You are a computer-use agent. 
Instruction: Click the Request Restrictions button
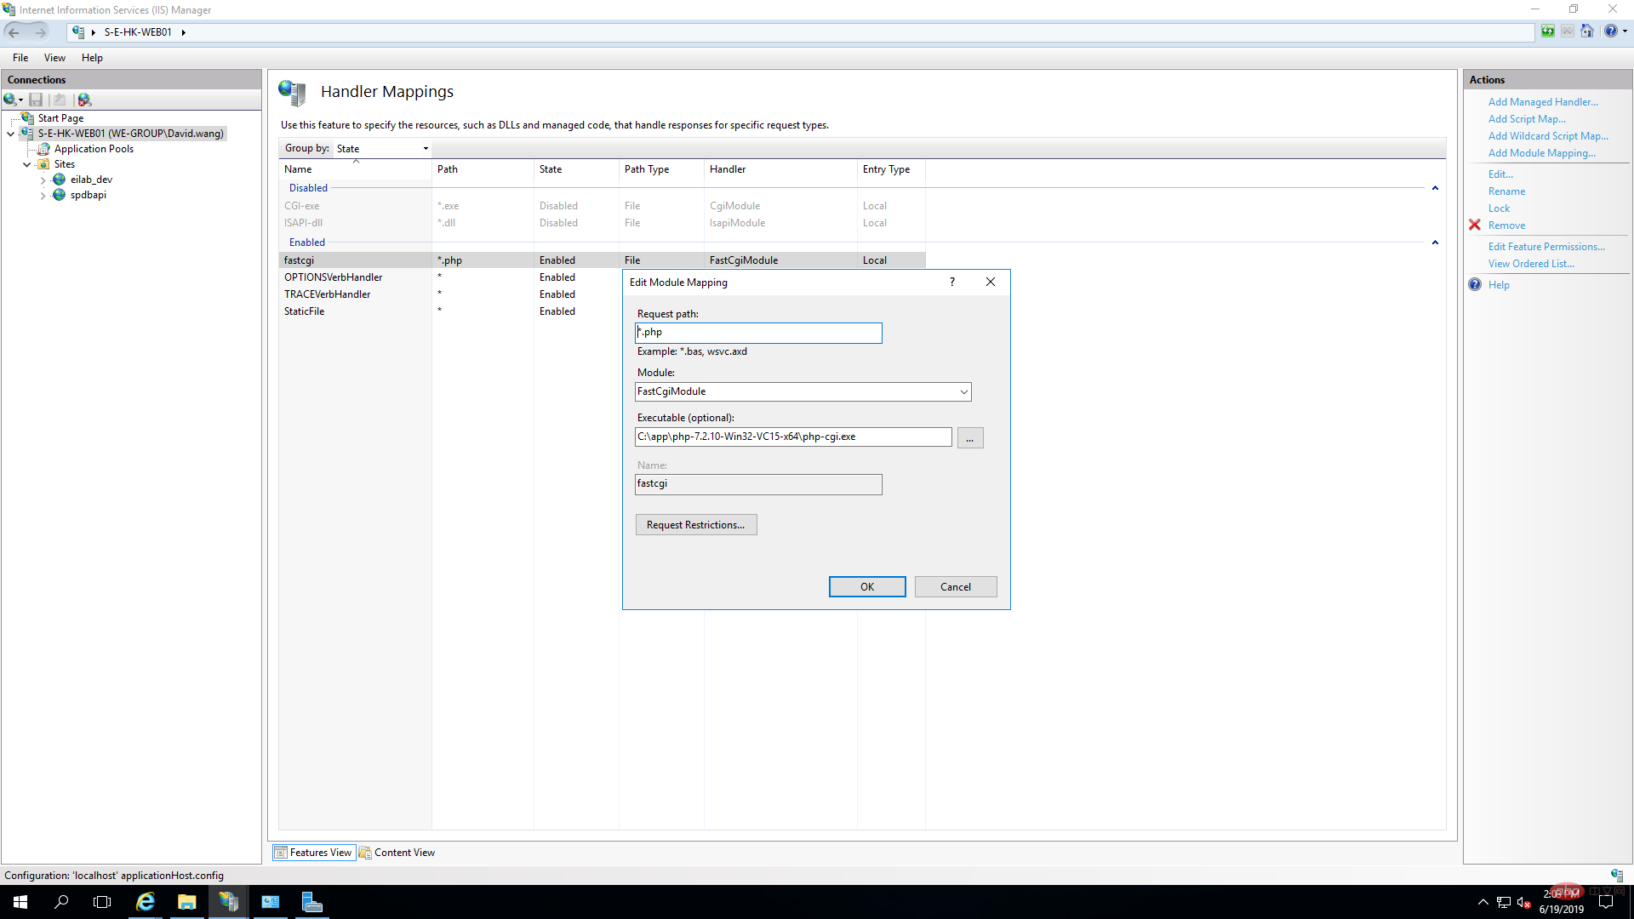(x=696, y=524)
